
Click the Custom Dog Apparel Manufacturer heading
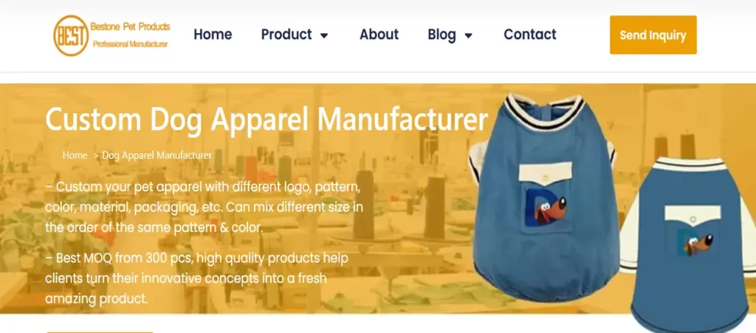pos(266,120)
